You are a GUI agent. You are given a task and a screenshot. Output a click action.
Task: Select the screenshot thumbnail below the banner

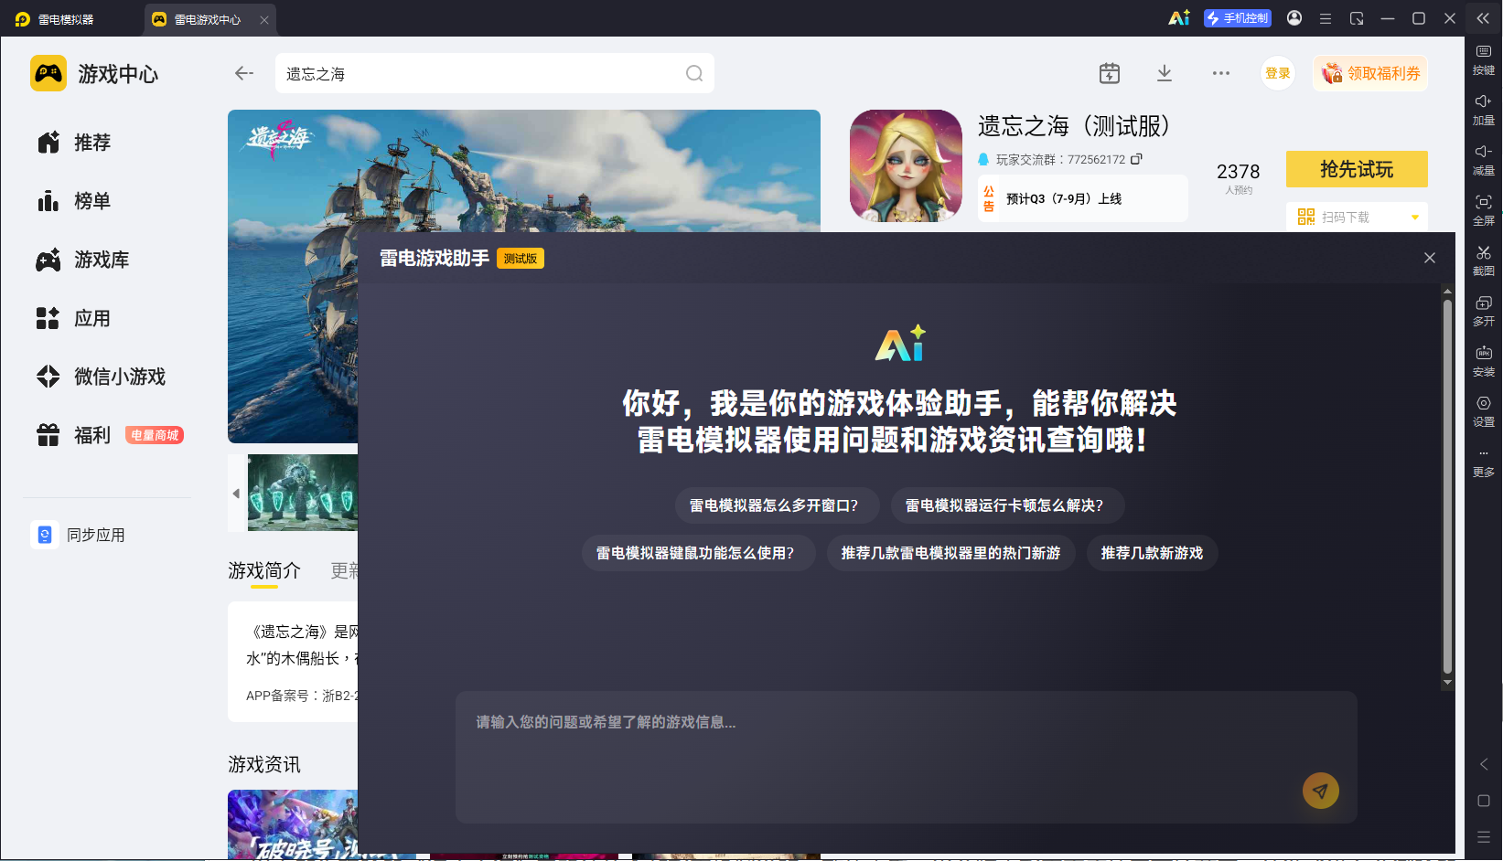[303, 493]
